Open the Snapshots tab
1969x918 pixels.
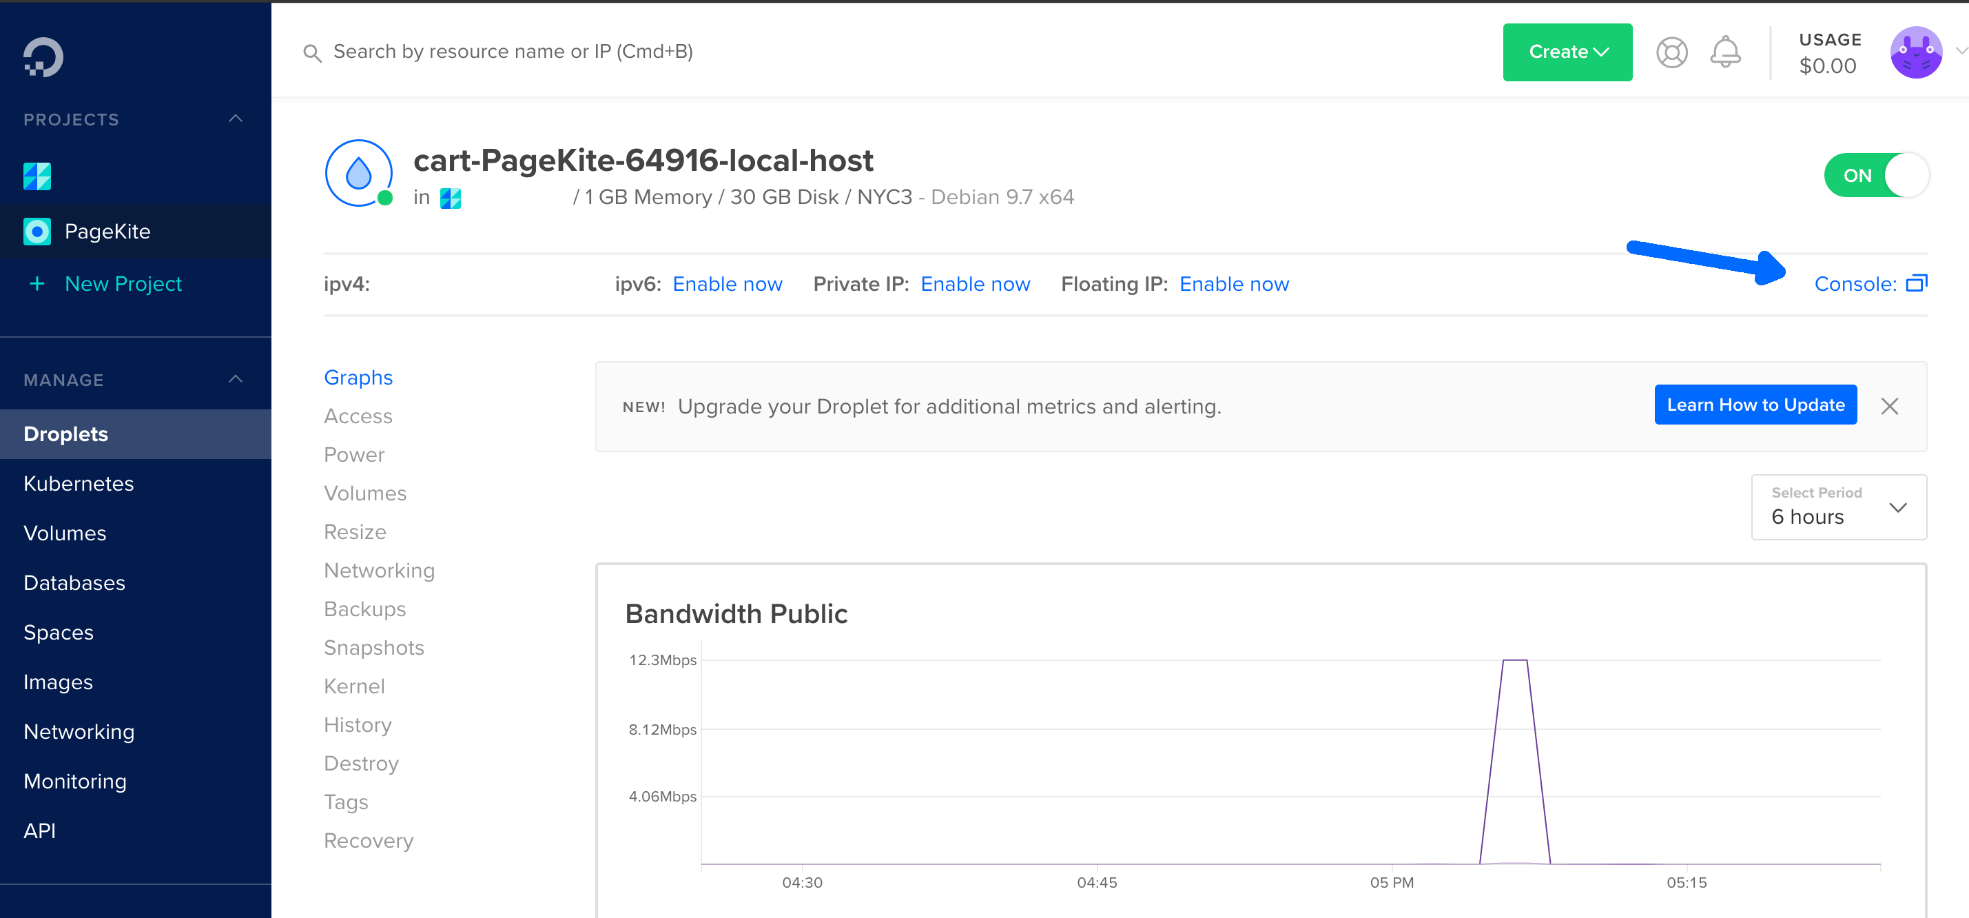pyautogui.click(x=374, y=648)
